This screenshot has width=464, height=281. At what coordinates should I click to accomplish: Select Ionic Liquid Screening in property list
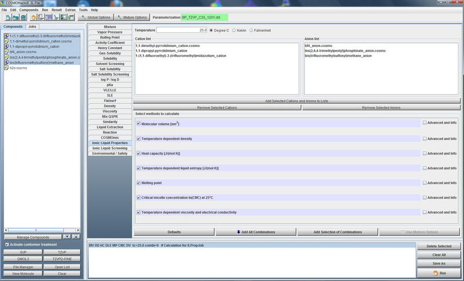tap(110, 148)
